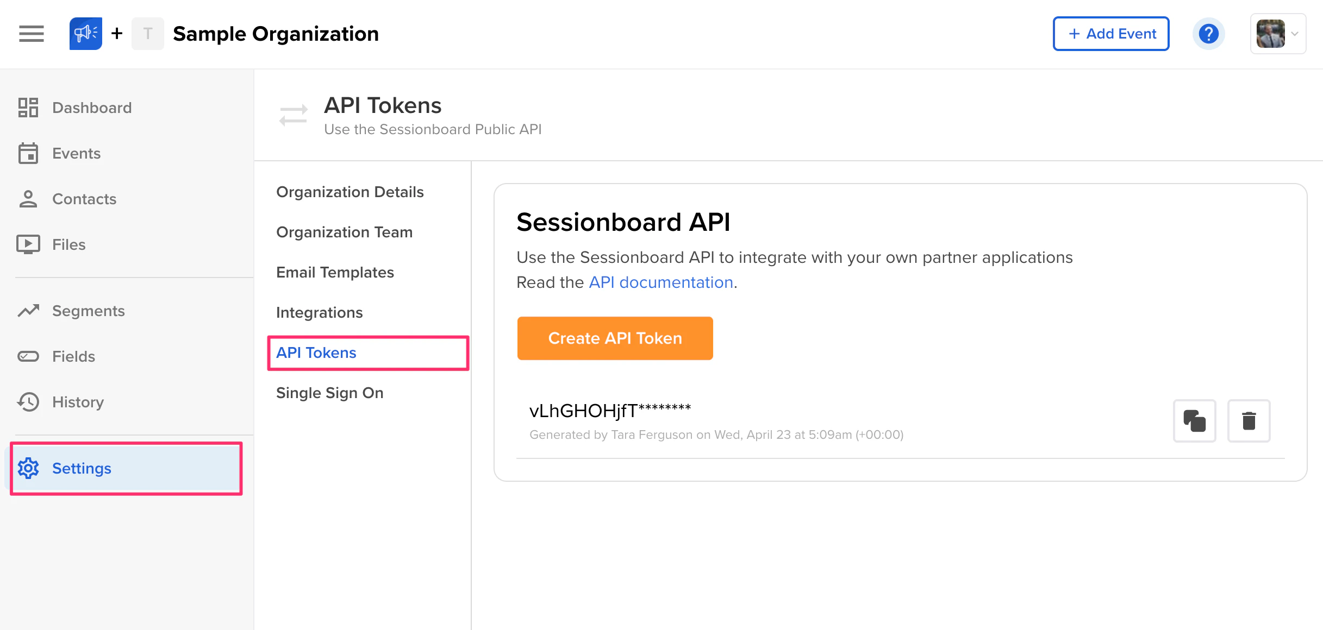Screen dimensions: 1323x630
Task: Select the Email Templates section
Action: [335, 272]
